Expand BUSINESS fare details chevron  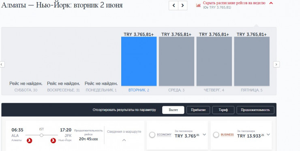point(268,134)
